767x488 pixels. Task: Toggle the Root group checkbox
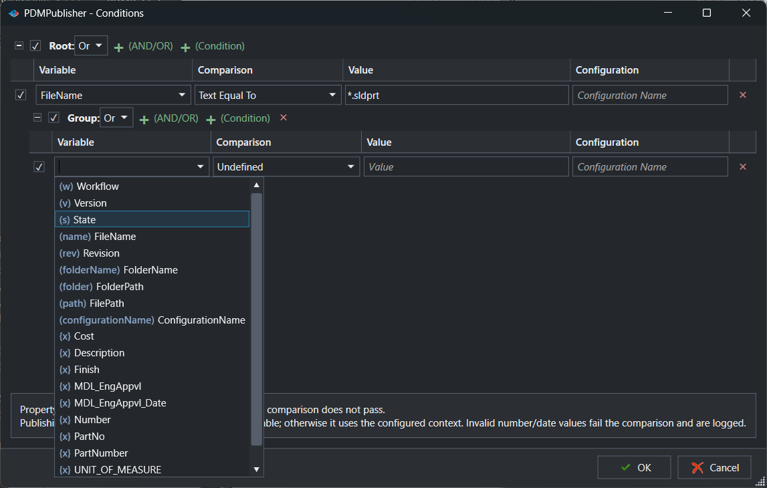[35, 46]
